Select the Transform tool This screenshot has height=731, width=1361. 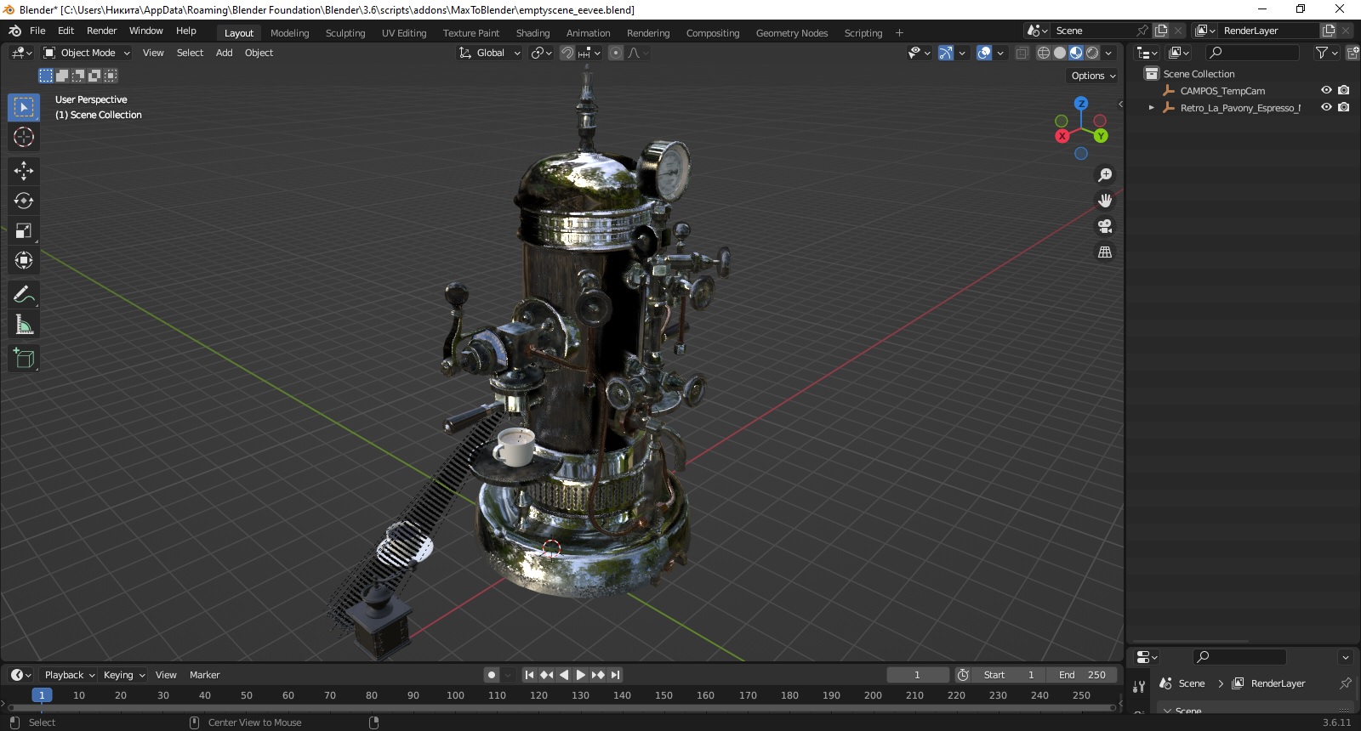click(x=24, y=260)
